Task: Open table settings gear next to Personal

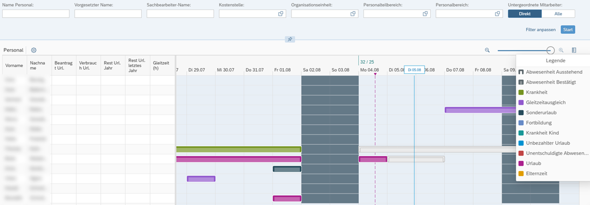Action: tap(34, 50)
